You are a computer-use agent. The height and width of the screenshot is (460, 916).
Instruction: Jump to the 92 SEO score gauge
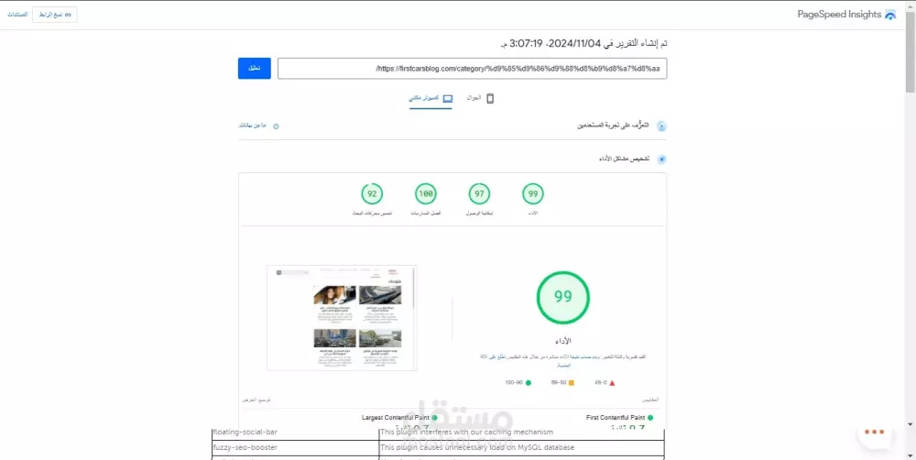click(372, 194)
